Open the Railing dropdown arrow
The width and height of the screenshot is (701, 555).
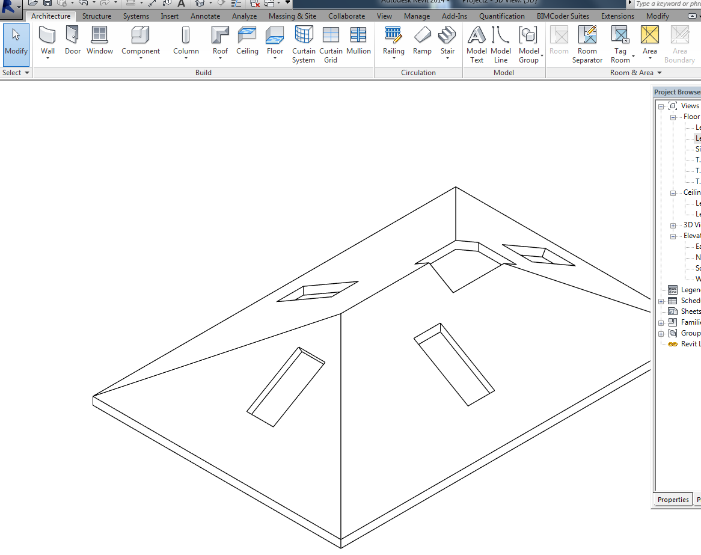pos(393,58)
